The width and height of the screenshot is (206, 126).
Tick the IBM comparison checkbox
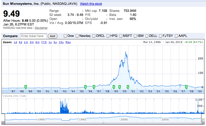pos(135,36)
